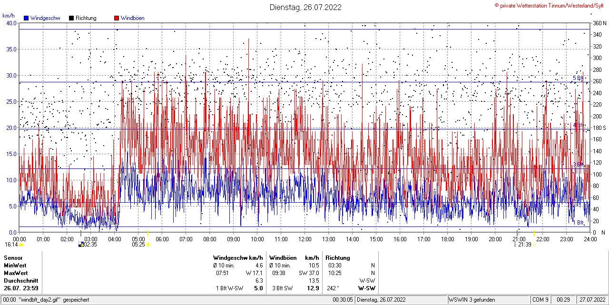Image resolution: width=609 pixels, height=305 pixels.
Task: Click the 07:51 max wind speed time
Action: click(x=223, y=273)
